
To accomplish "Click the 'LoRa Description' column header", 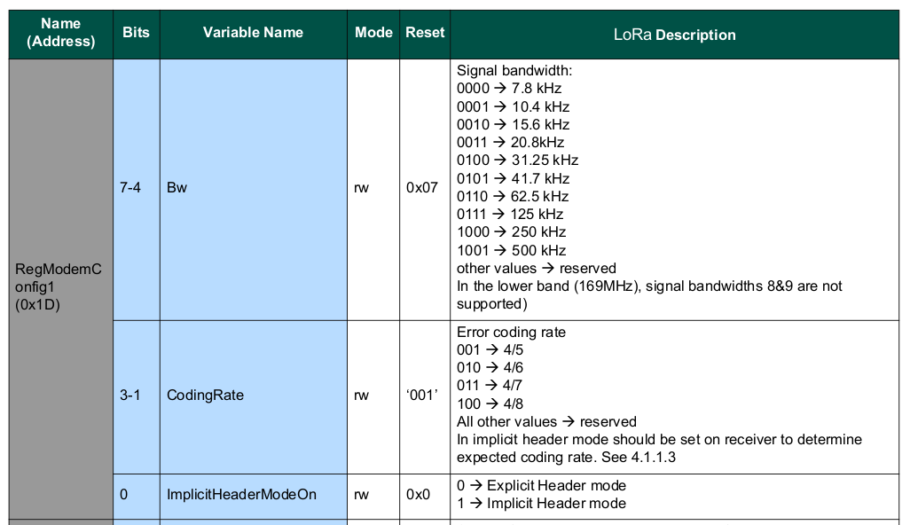I will (674, 35).
